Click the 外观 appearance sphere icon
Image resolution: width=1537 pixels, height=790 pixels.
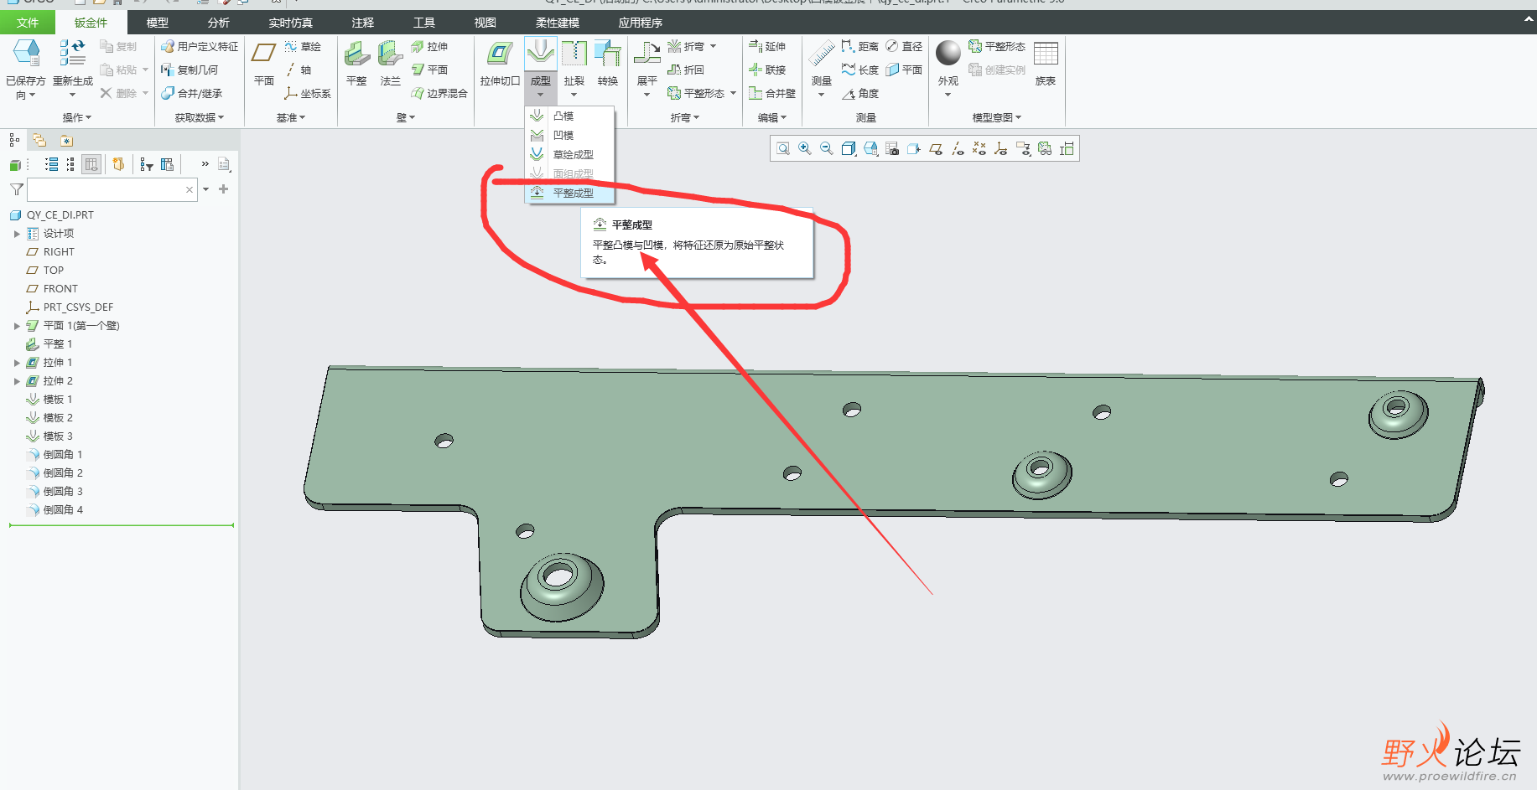point(948,53)
